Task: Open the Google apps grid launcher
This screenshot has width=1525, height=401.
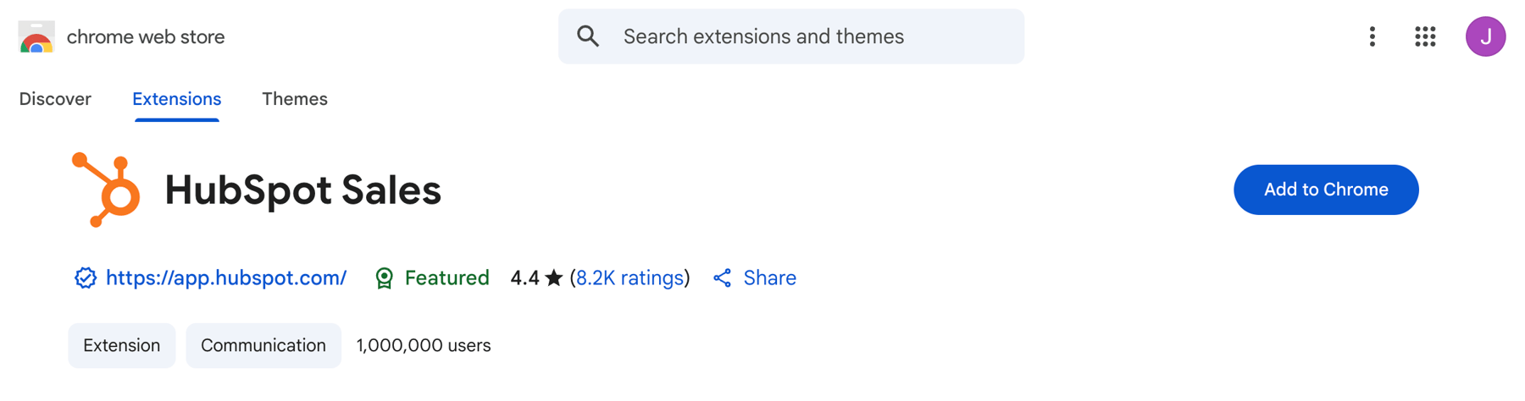Action: coord(1425,36)
